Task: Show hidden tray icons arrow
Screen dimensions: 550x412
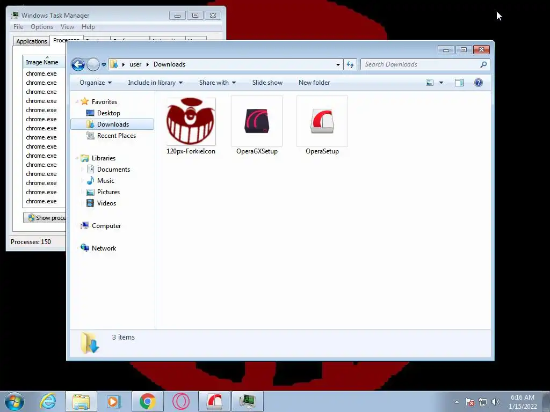Action: pyautogui.click(x=457, y=402)
